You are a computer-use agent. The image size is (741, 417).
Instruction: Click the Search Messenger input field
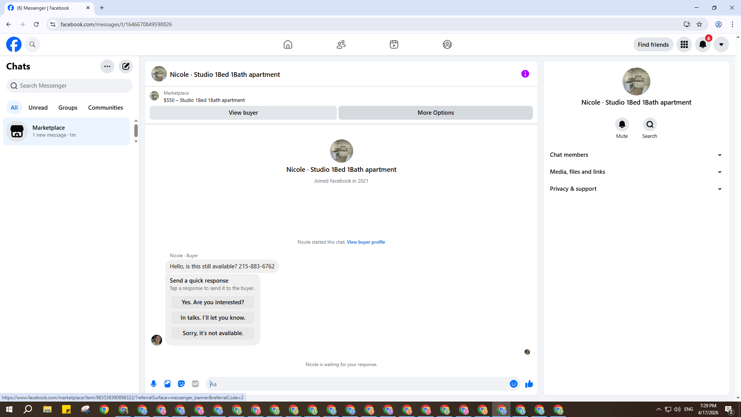pos(69,86)
